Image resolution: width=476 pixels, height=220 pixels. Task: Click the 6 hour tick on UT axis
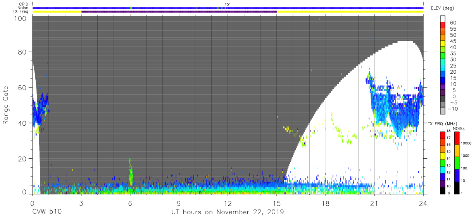[x=130, y=203]
